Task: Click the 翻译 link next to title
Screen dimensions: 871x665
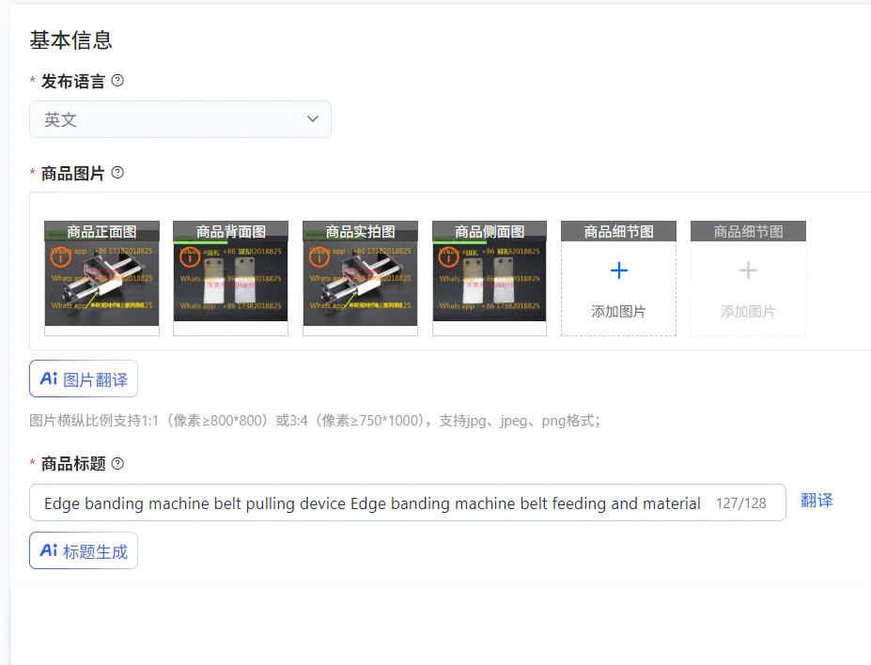Action: coord(817,501)
